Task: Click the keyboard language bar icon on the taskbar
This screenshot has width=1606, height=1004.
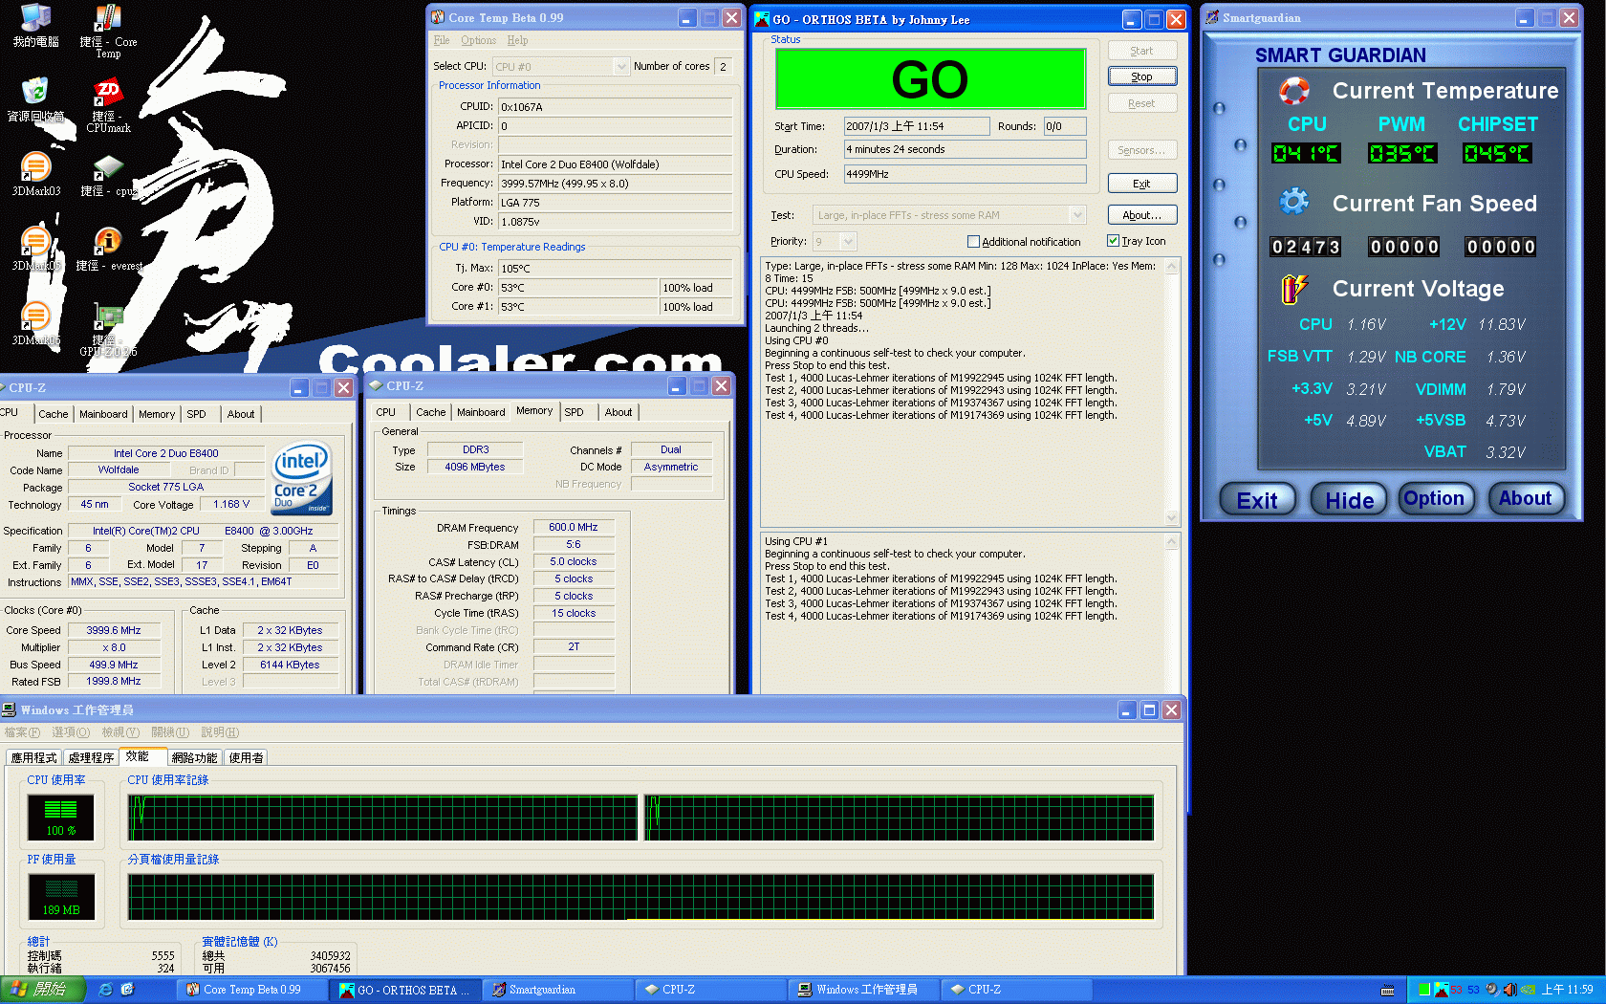Action: tap(1388, 990)
